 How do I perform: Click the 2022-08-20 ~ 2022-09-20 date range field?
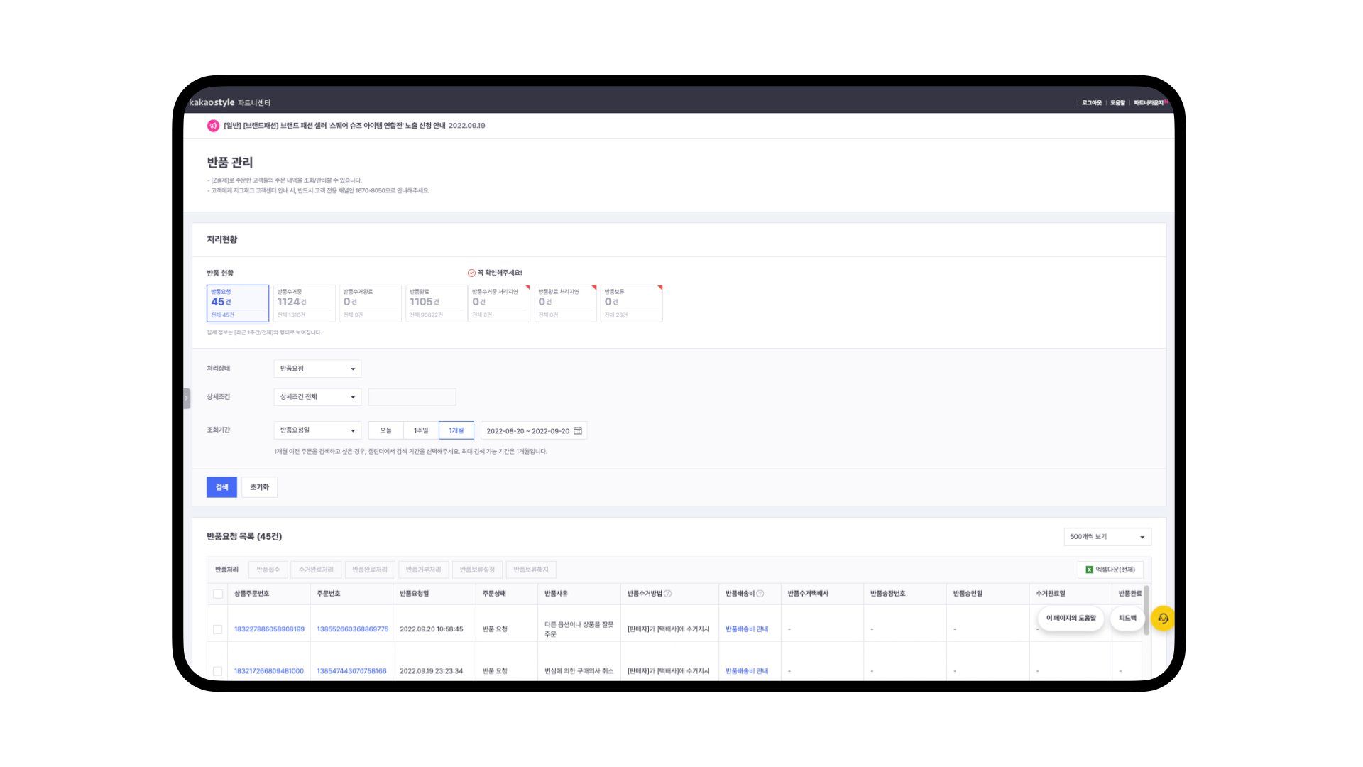click(534, 430)
